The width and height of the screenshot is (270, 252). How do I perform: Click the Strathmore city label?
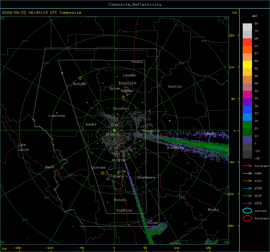(x=146, y=177)
